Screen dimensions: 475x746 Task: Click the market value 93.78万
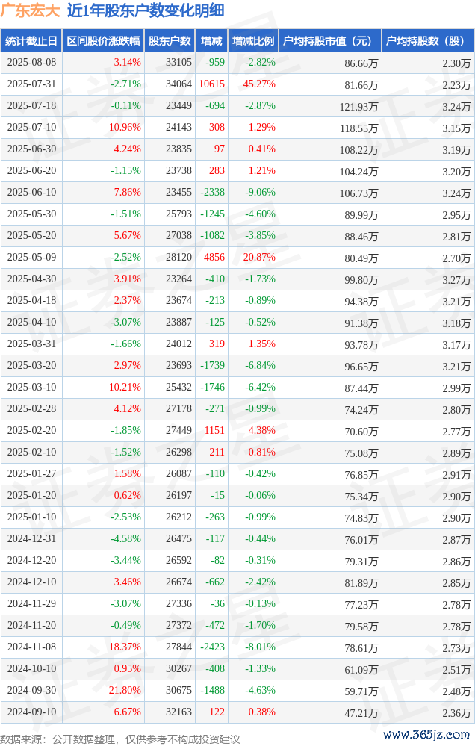click(361, 344)
